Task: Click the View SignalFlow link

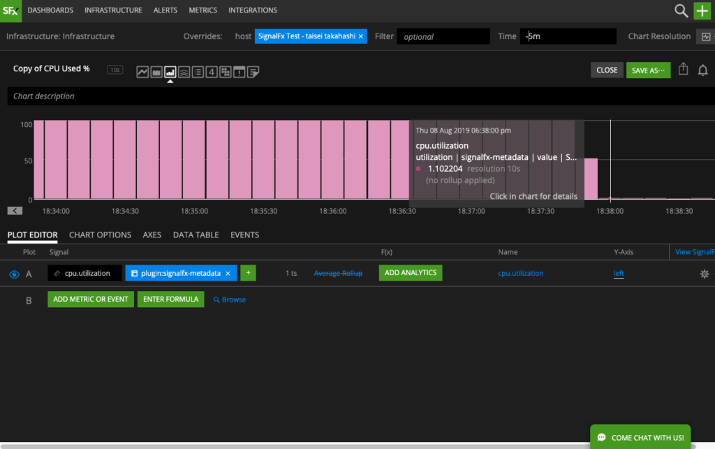Action: (x=695, y=251)
